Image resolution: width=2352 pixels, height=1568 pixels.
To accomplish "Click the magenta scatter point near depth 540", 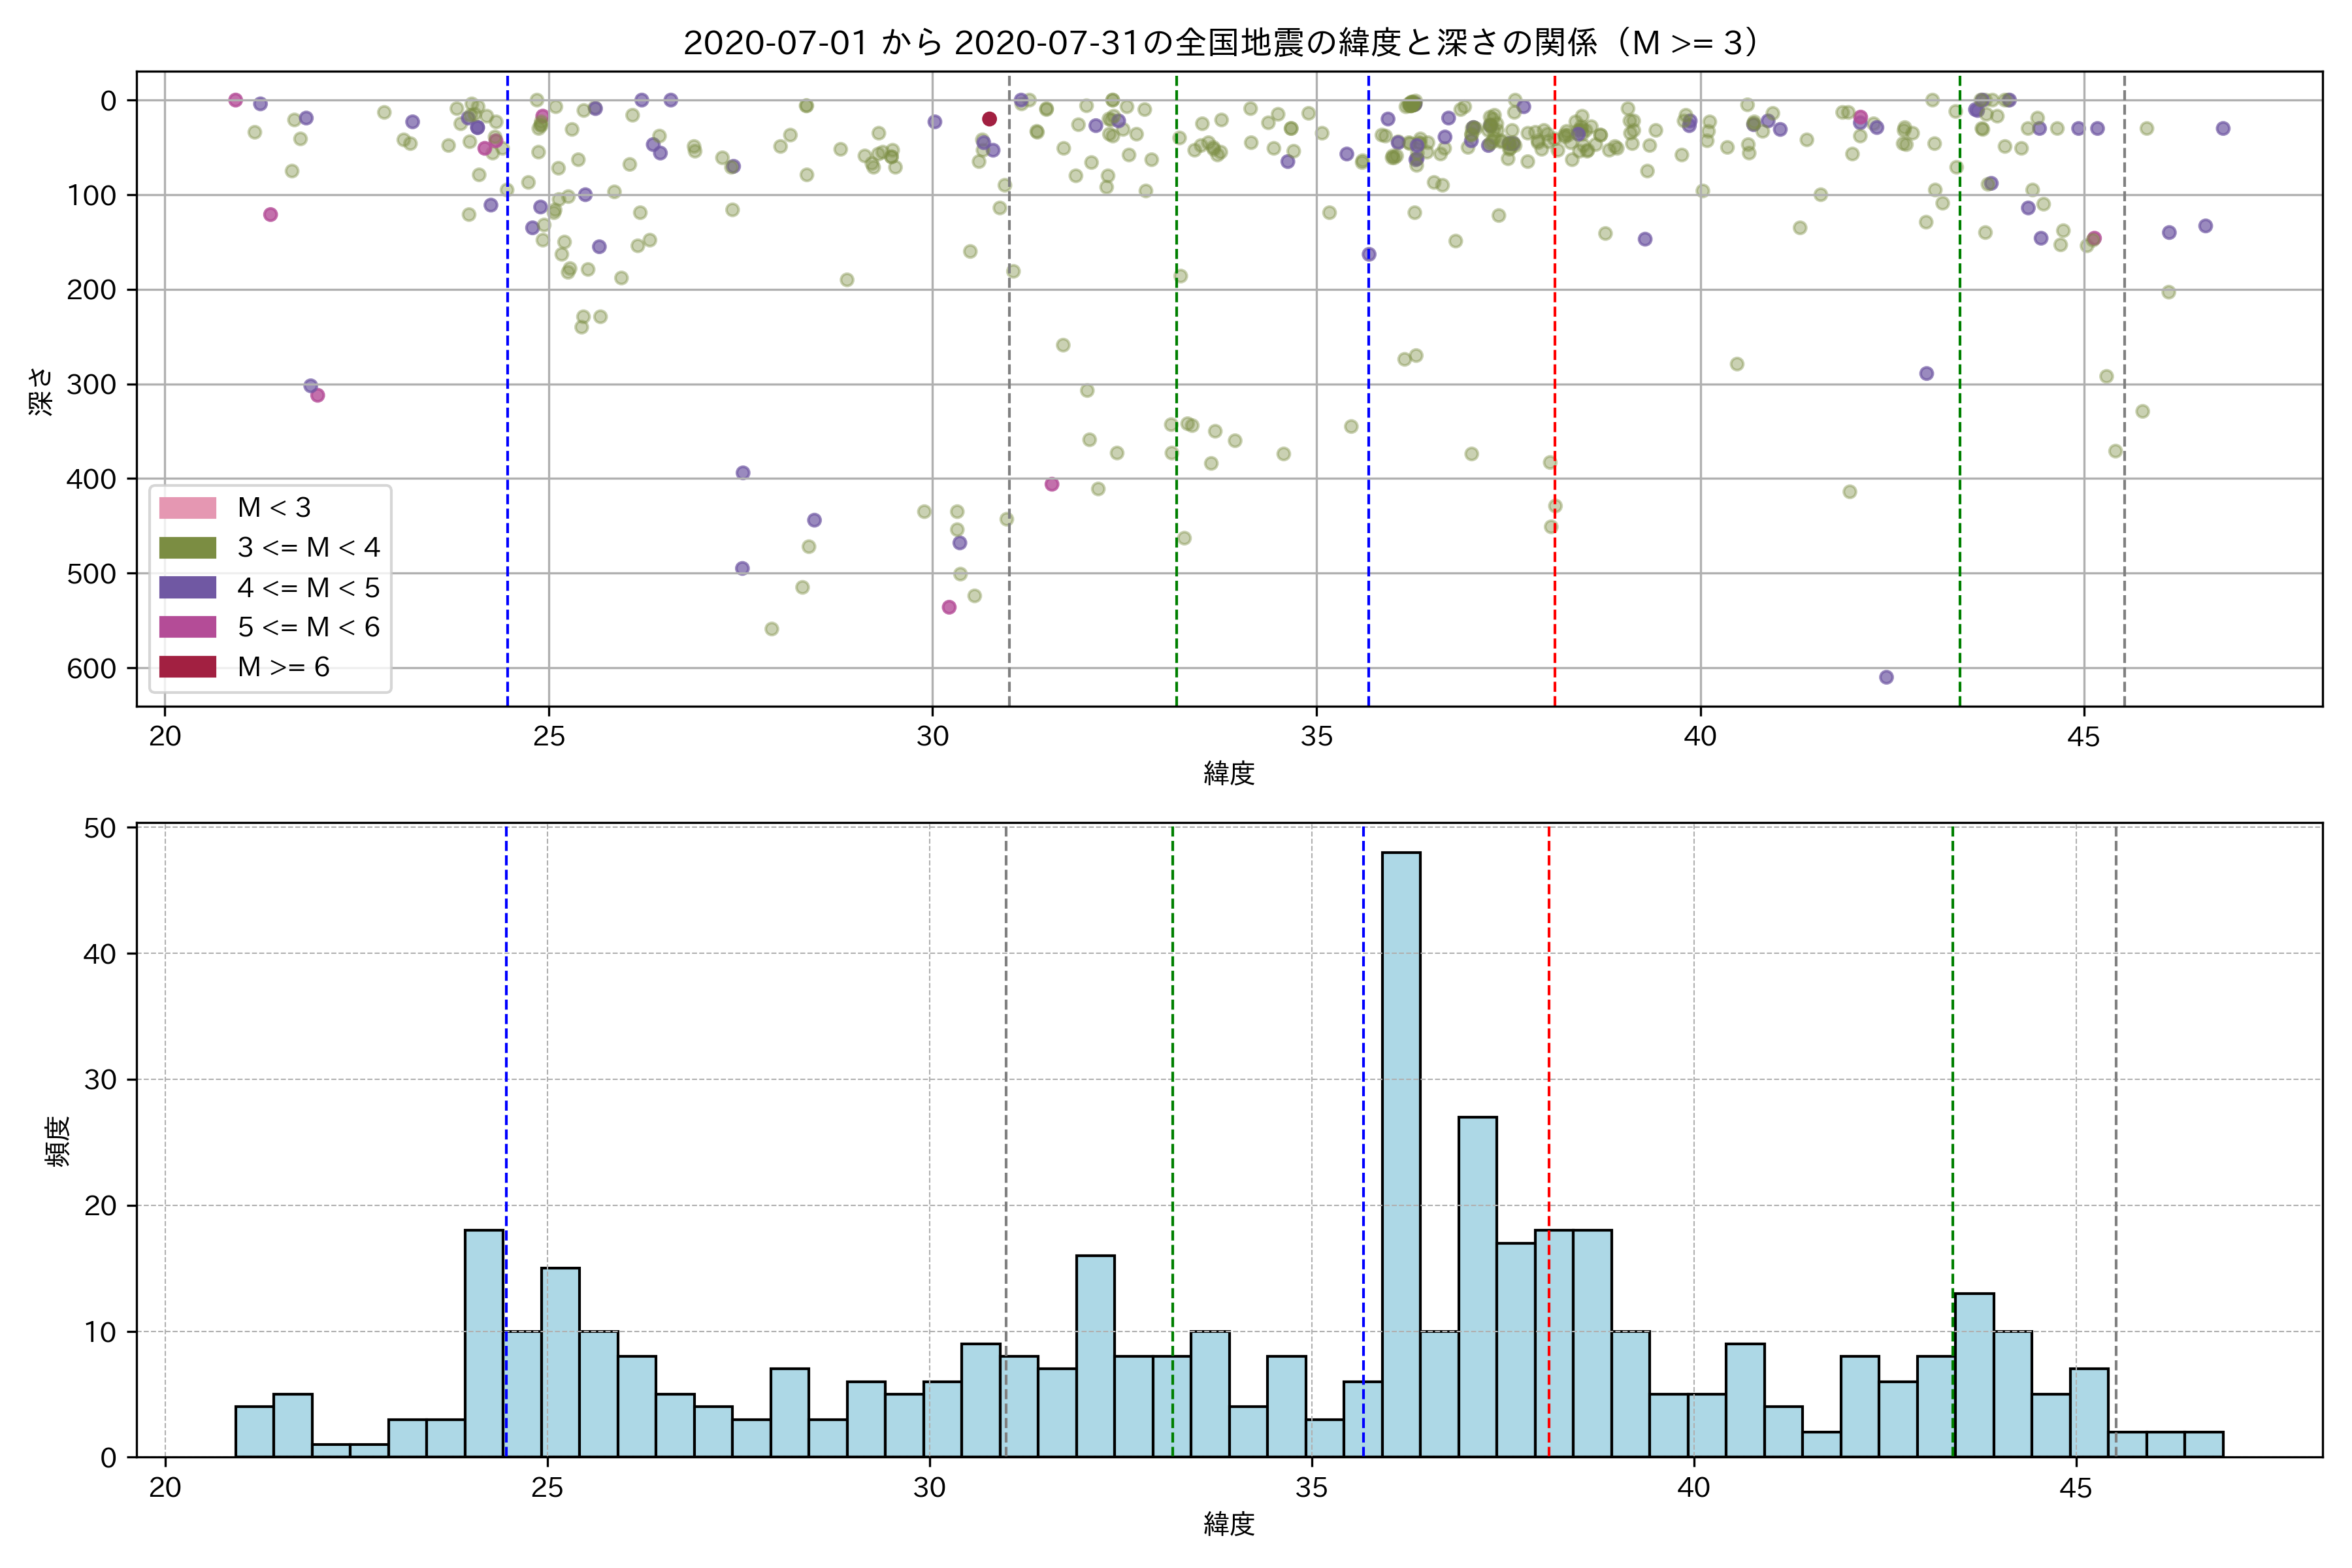I will (x=949, y=607).
